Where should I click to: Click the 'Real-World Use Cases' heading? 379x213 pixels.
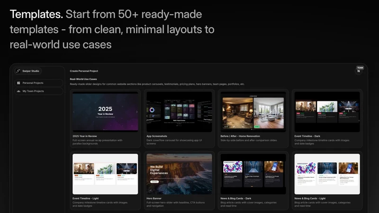tap(83, 79)
